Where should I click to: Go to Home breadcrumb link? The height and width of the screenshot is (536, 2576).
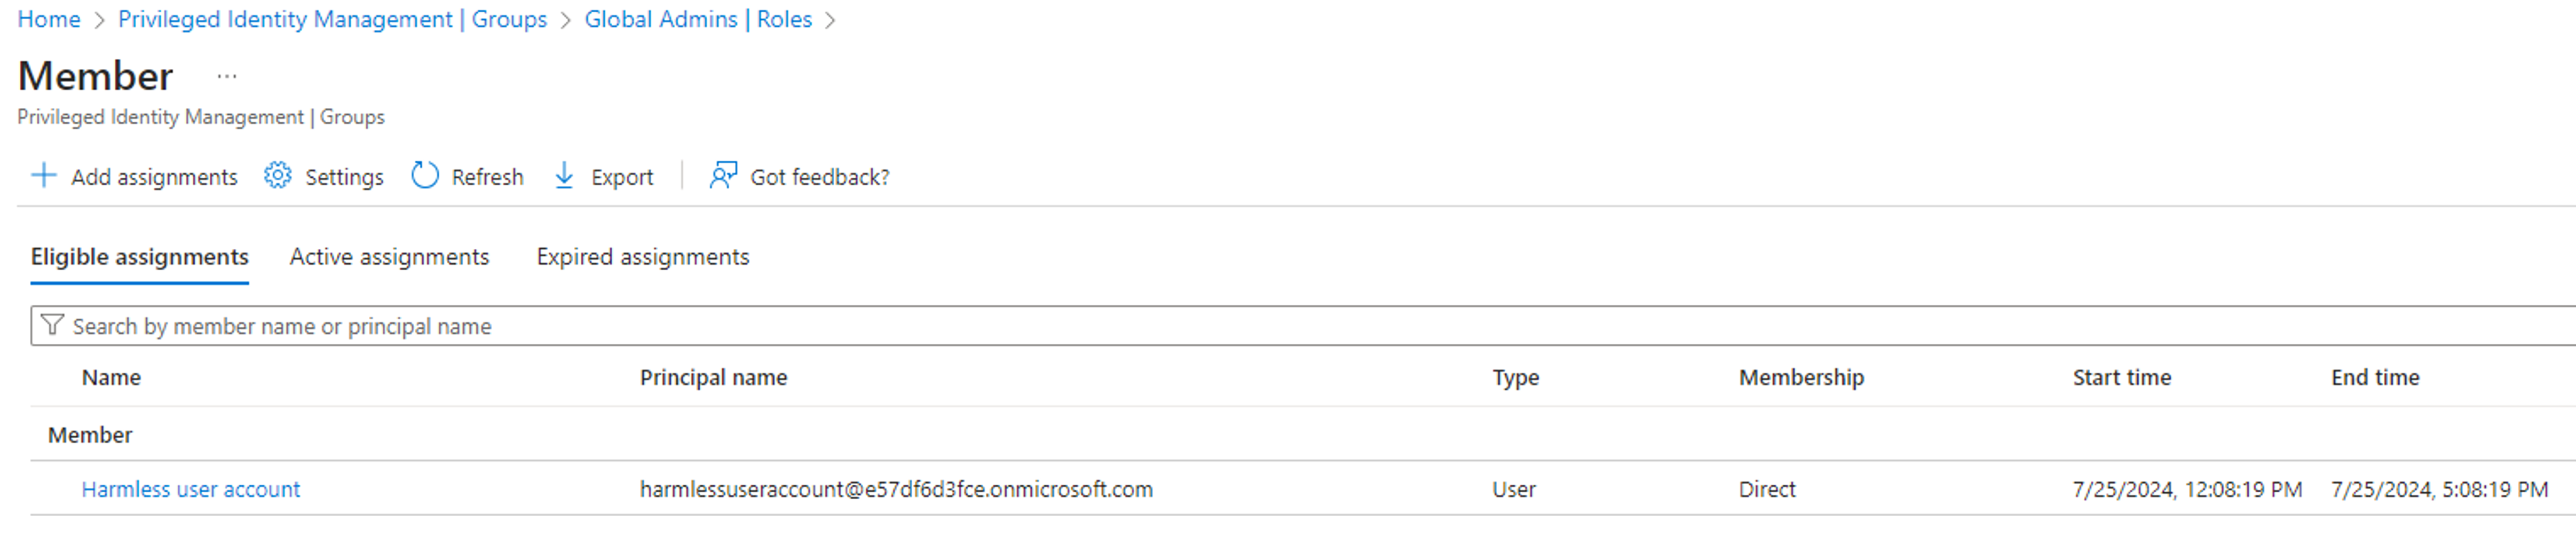click(x=49, y=19)
